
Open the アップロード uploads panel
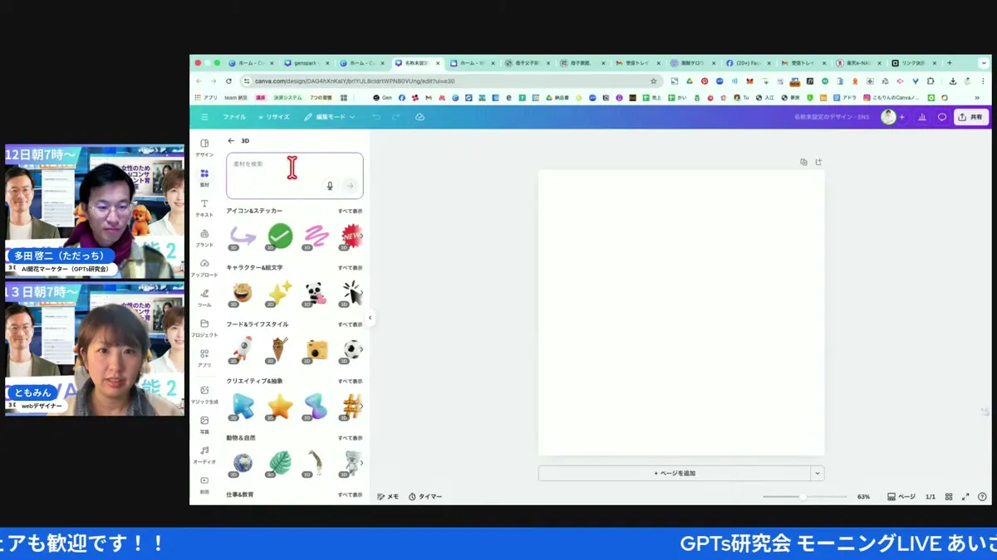click(204, 268)
